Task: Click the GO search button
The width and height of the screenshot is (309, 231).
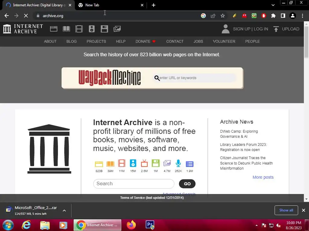Action: point(187,184)
